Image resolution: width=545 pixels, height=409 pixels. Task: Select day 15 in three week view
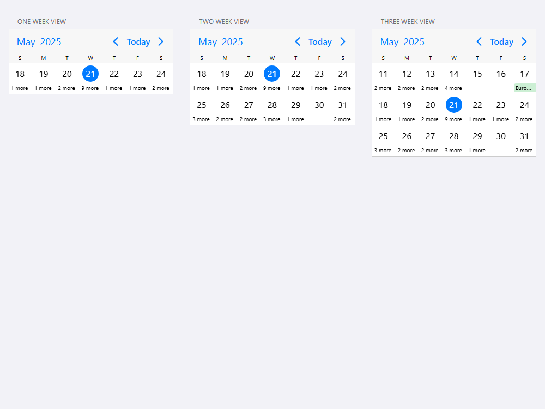pyautogui.click(x=477, y=74)
